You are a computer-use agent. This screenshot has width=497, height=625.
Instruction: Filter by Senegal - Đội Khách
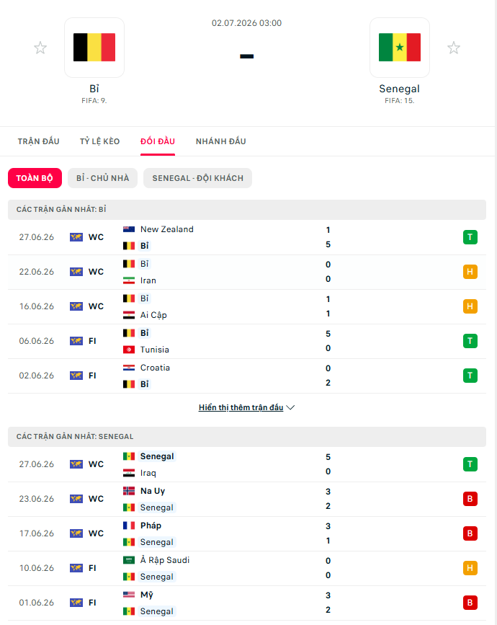197,178
